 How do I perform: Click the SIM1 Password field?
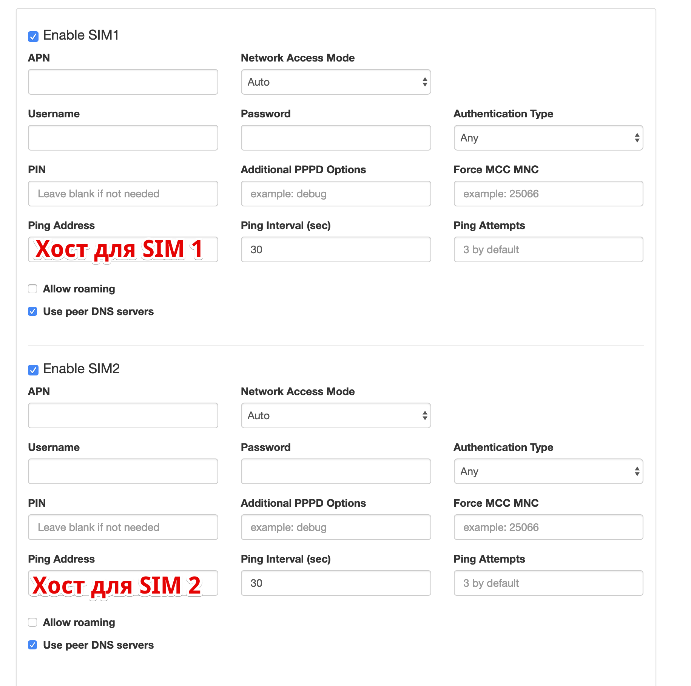[336, 138]
